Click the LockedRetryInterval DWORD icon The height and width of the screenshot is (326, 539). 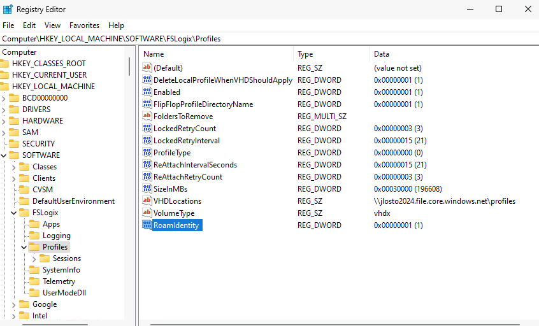147,140
